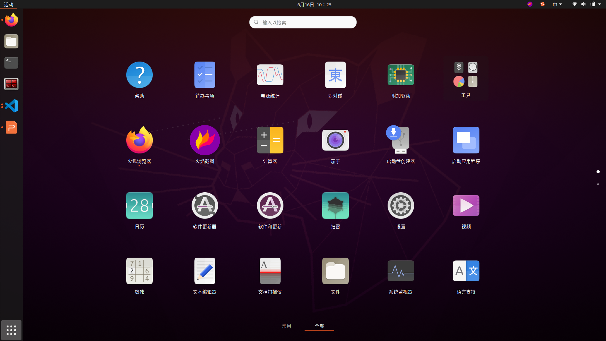Switch to Visual Studio Code in the dock
This screenshot has height=341, width=606.
coord(11,106)
